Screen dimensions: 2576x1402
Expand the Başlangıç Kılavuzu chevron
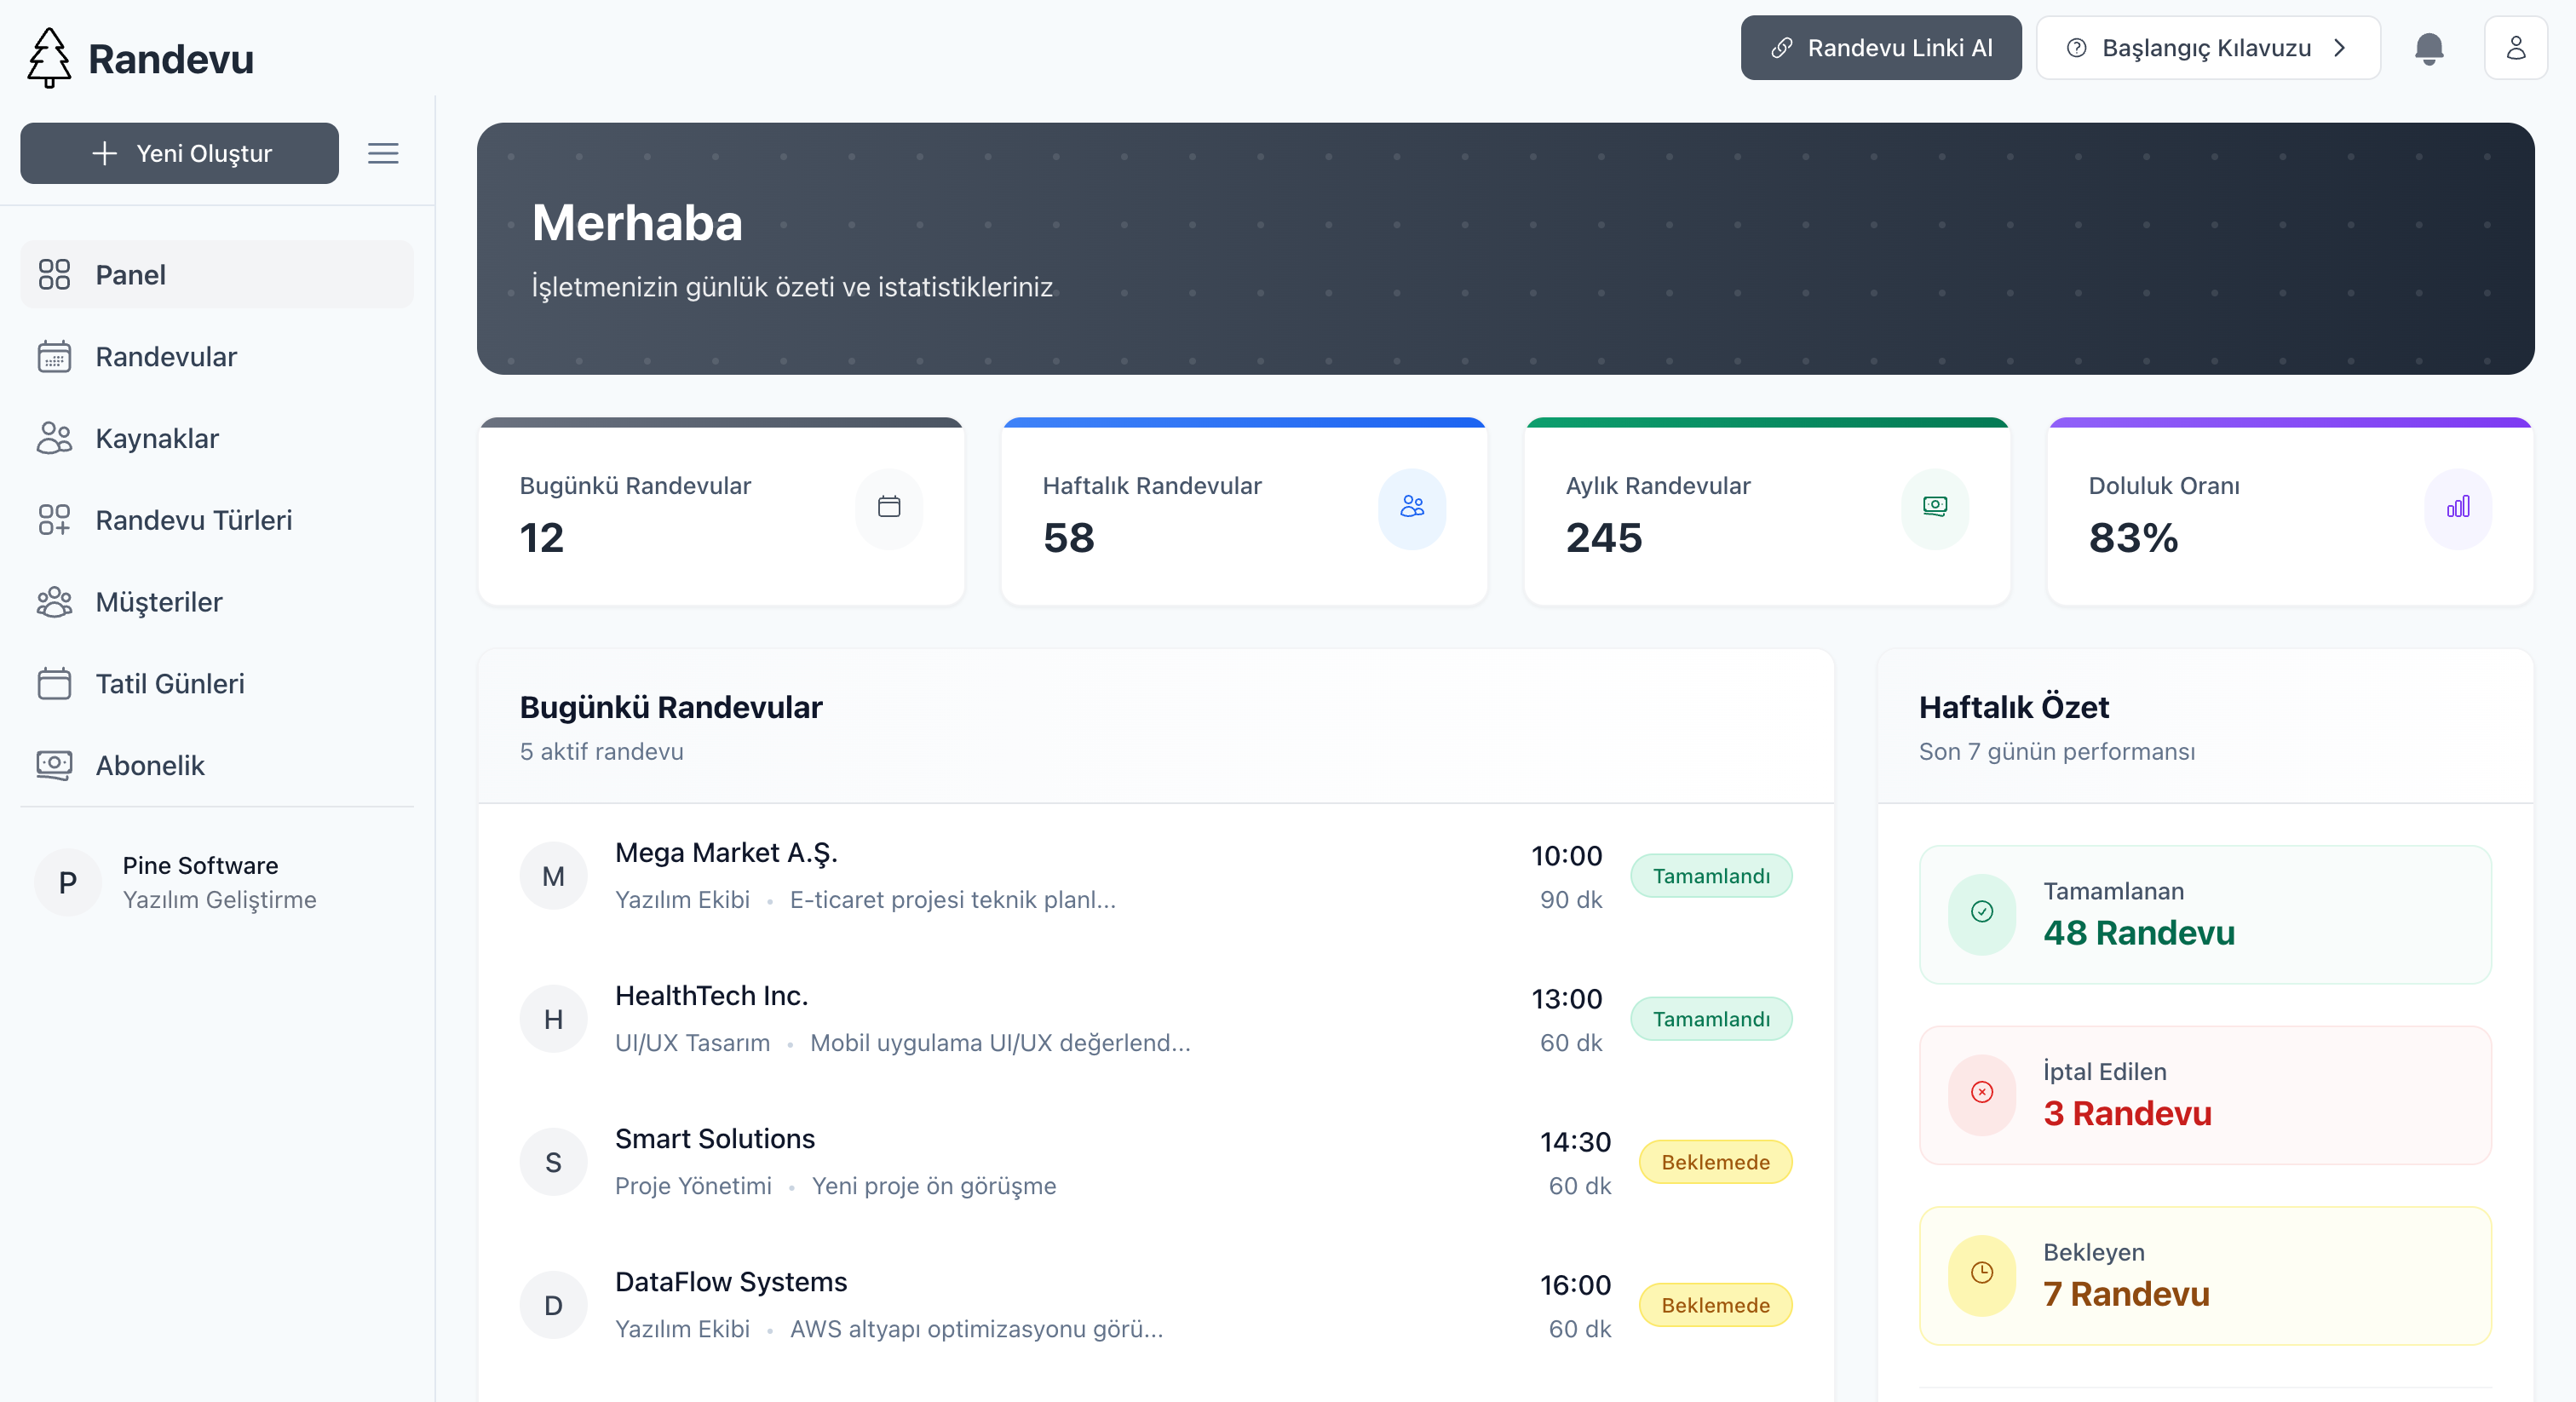point(2339,48)
